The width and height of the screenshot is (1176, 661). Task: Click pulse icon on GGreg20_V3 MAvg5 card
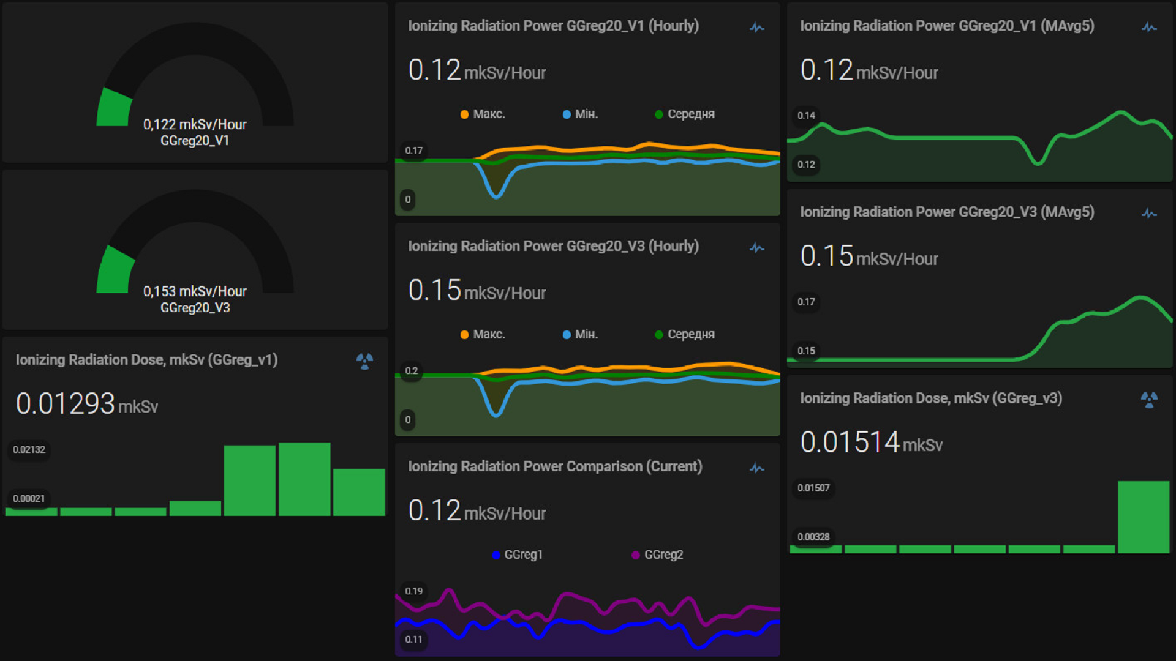(x=1149, y=214)
